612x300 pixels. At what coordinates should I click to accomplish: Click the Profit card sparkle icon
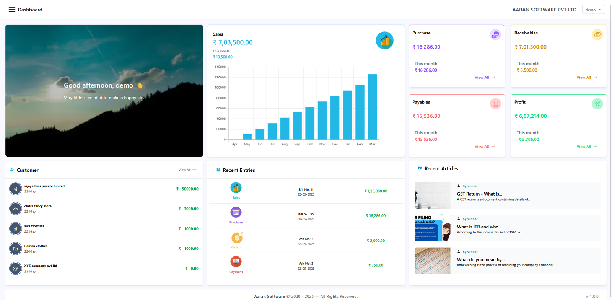click(x=597, y=104)
